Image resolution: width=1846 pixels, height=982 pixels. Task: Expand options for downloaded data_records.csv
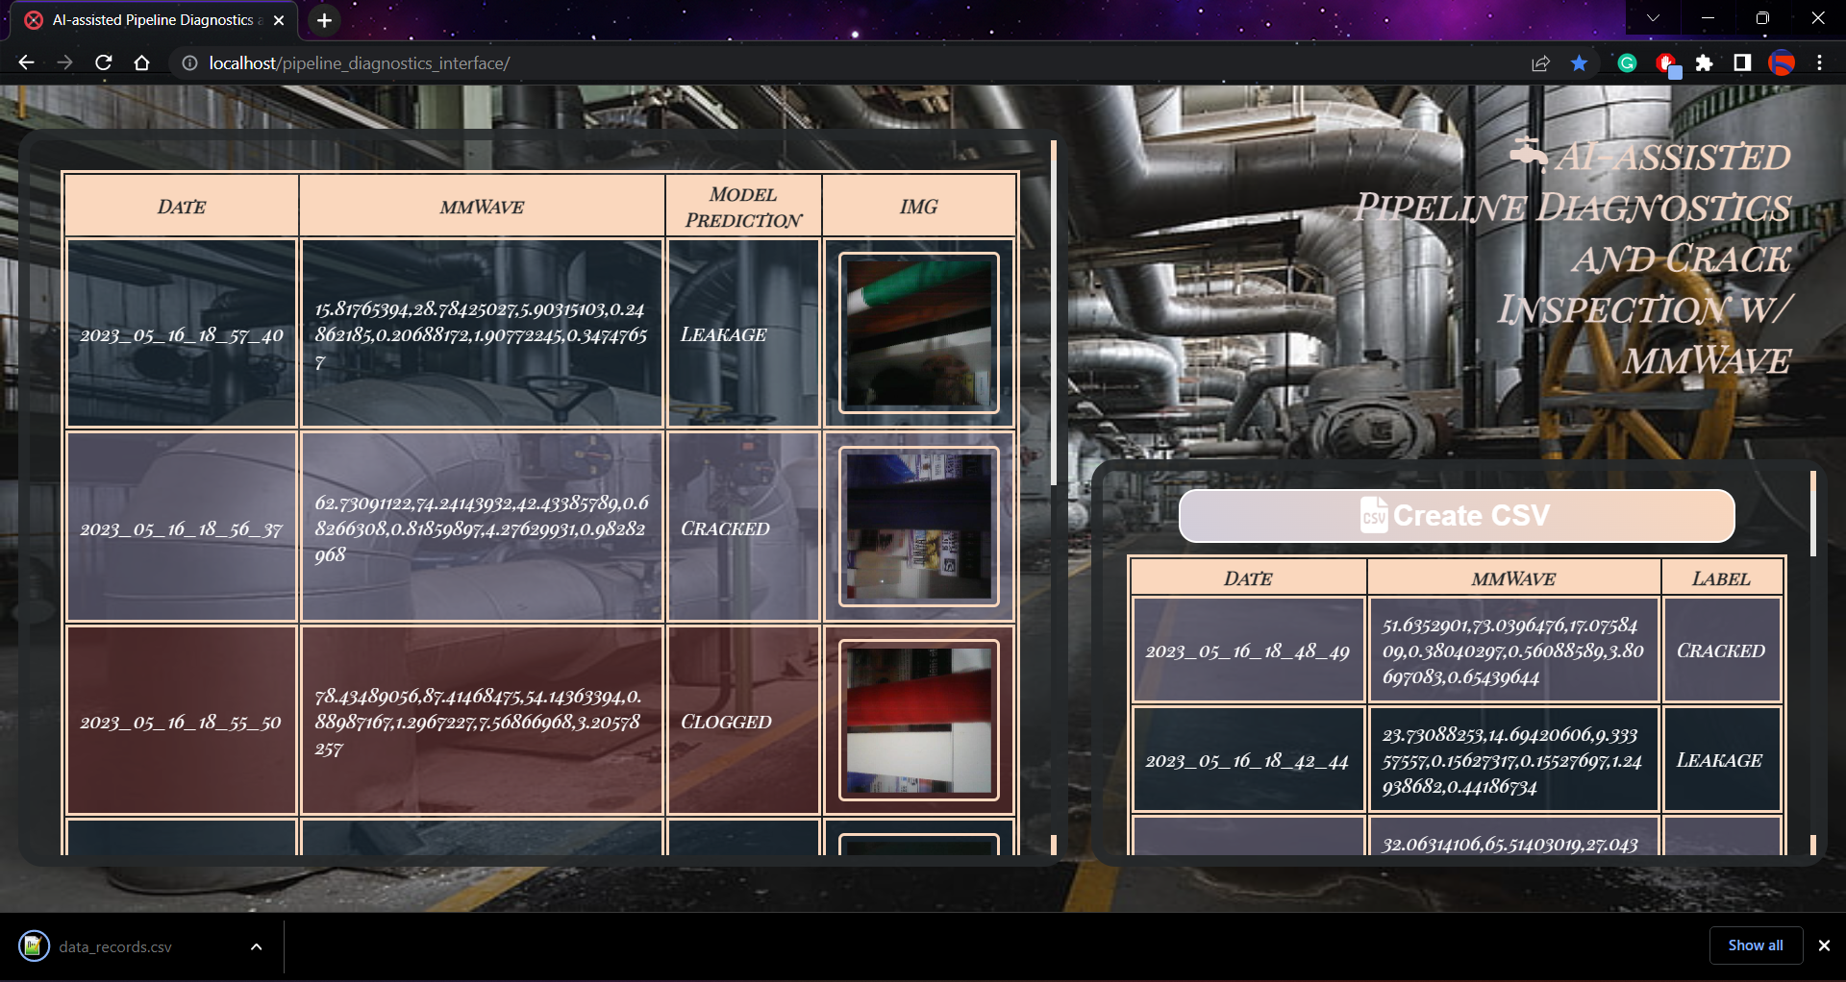(255, 946)
